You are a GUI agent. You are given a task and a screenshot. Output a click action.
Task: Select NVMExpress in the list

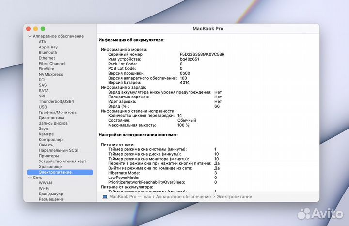pos(51,74)
